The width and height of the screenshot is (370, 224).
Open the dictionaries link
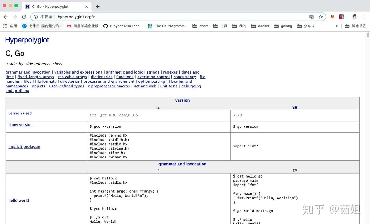pos(101,77)
